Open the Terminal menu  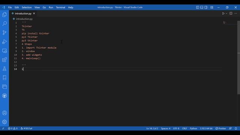tap(60, 7)
